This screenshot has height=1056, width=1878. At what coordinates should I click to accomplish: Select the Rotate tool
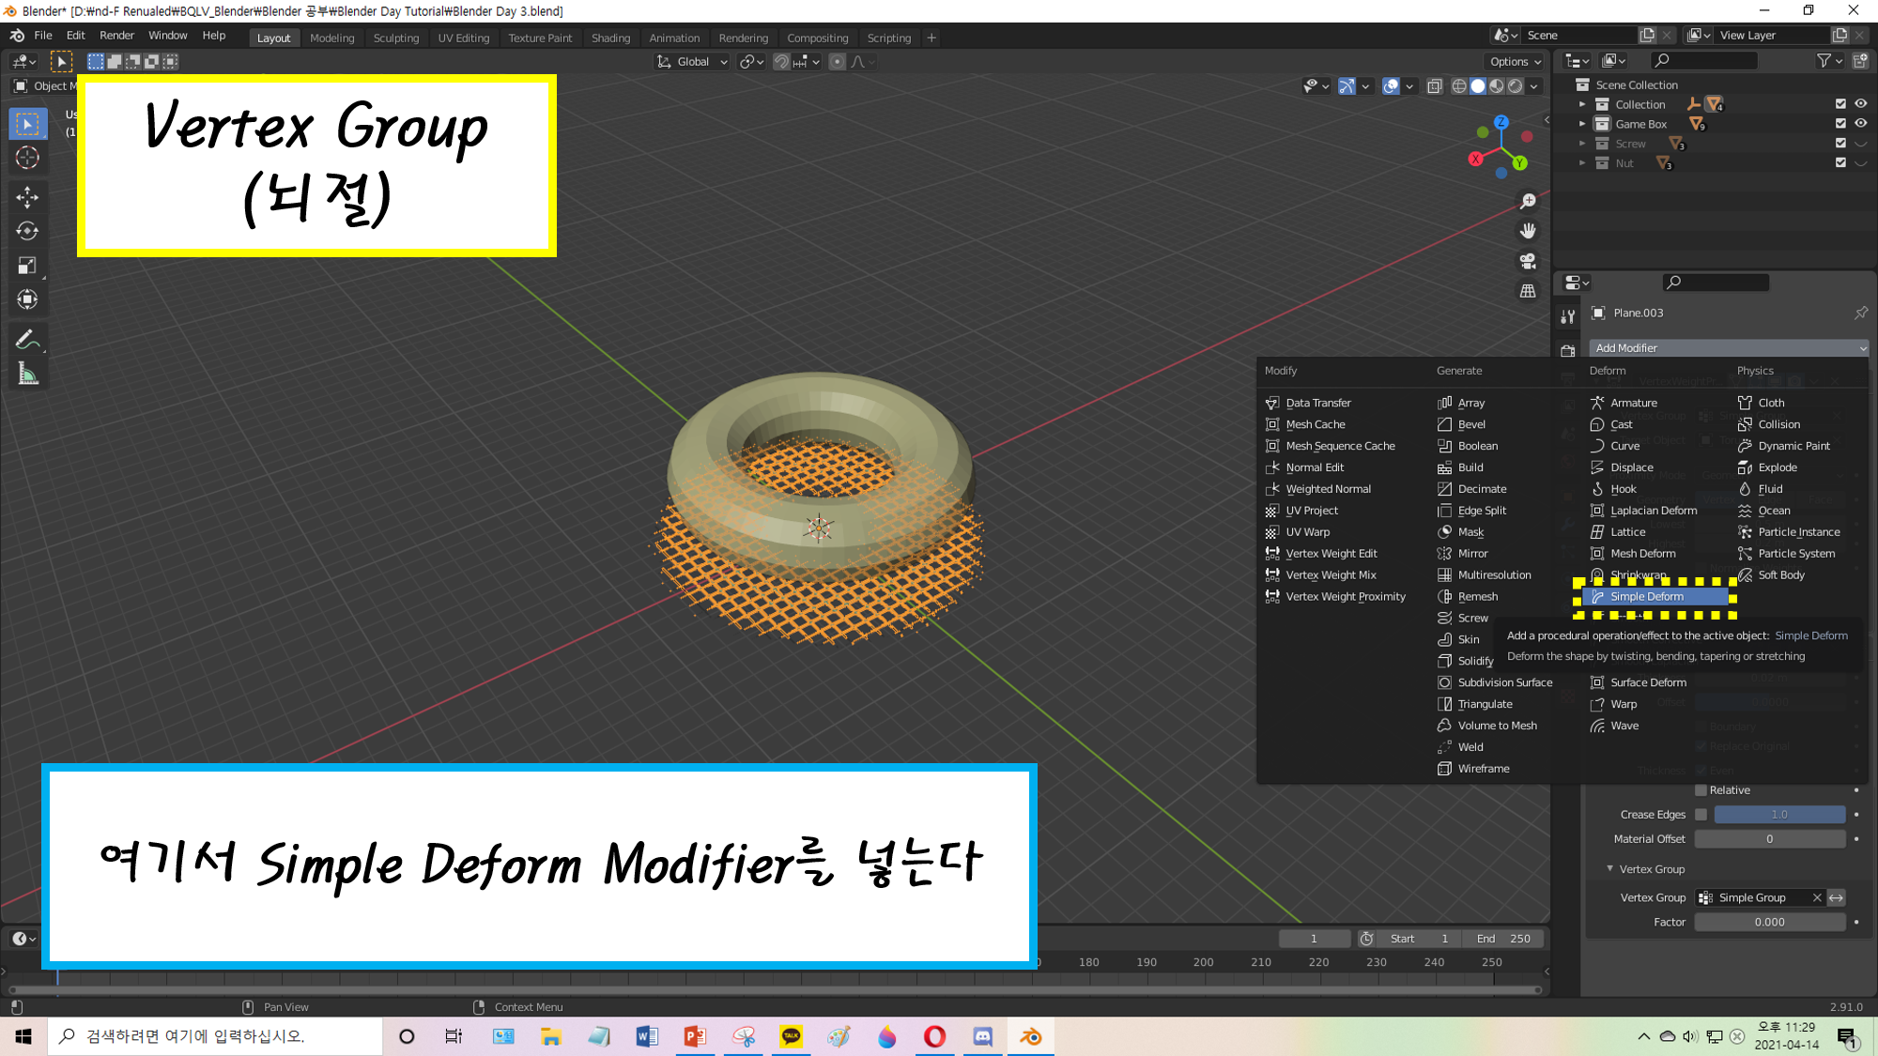point(27,231)
